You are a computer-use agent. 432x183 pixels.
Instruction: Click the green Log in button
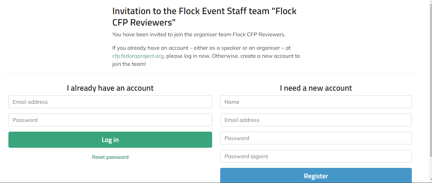(110, 140)
